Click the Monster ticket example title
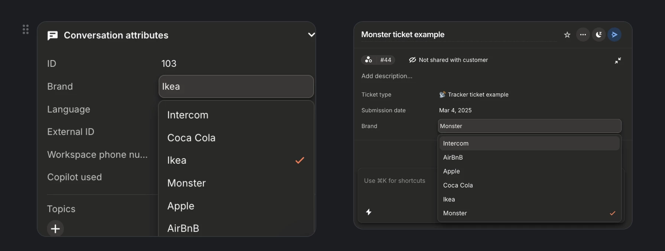Viewport: 665px width, 251px height. pyautogui.click(x=403, y=35)
